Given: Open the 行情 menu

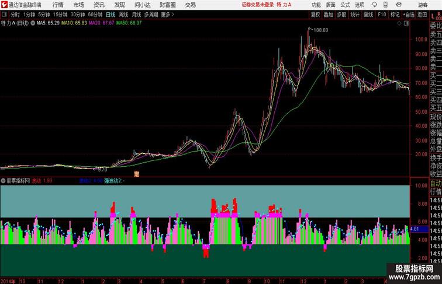Looking at the screenshot, I should coord(58,5).
